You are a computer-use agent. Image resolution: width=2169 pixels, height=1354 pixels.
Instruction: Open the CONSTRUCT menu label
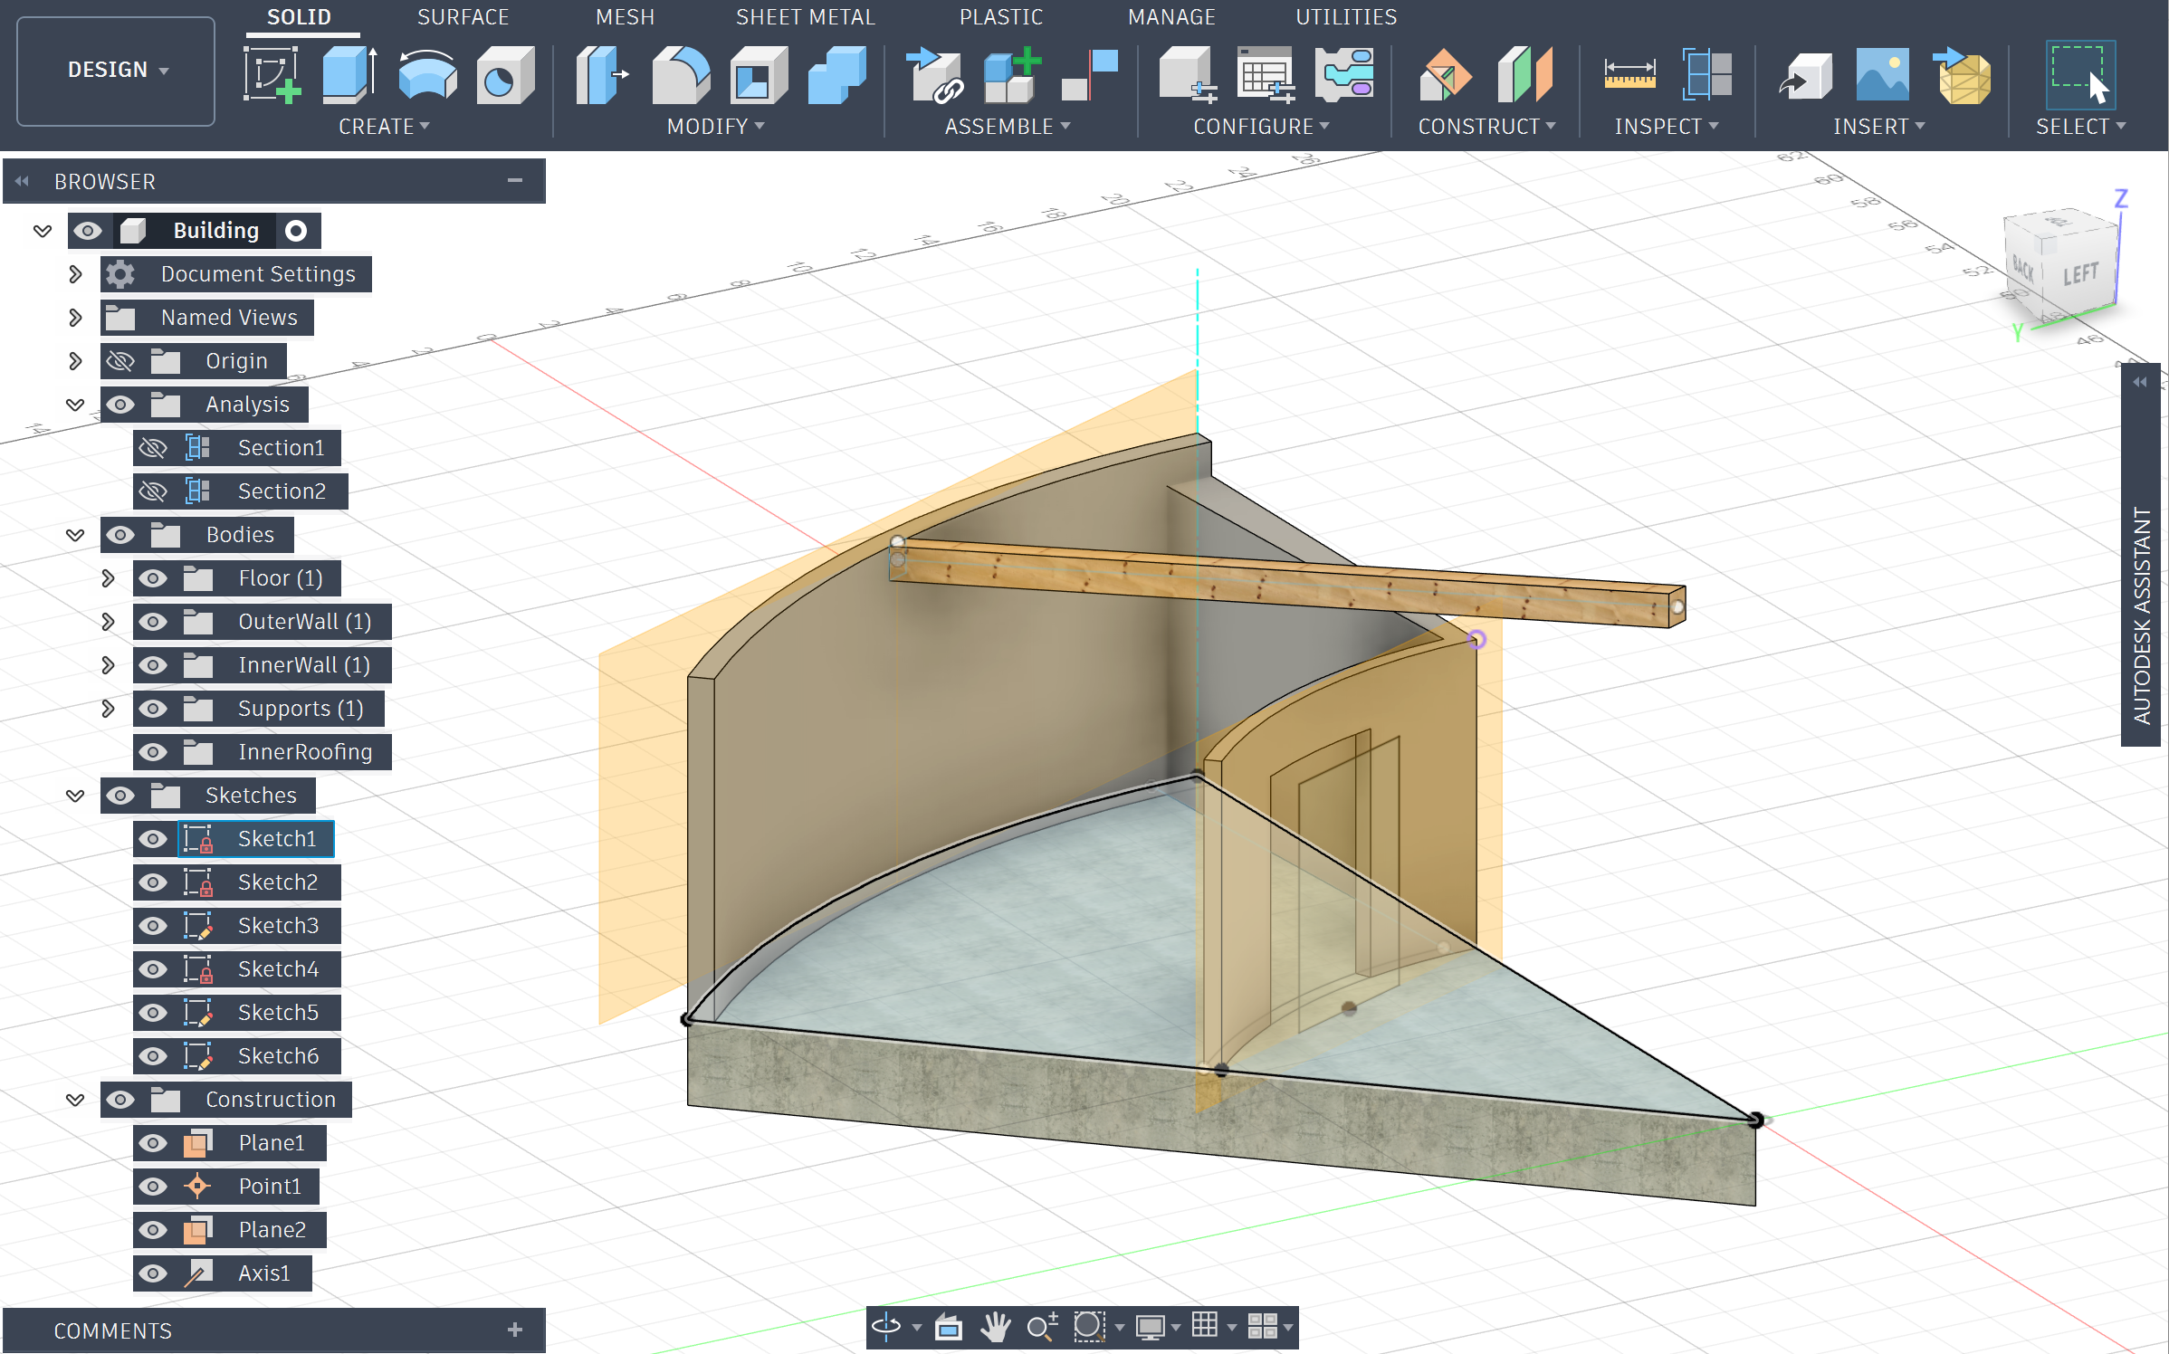click(x=1486, y=127)
